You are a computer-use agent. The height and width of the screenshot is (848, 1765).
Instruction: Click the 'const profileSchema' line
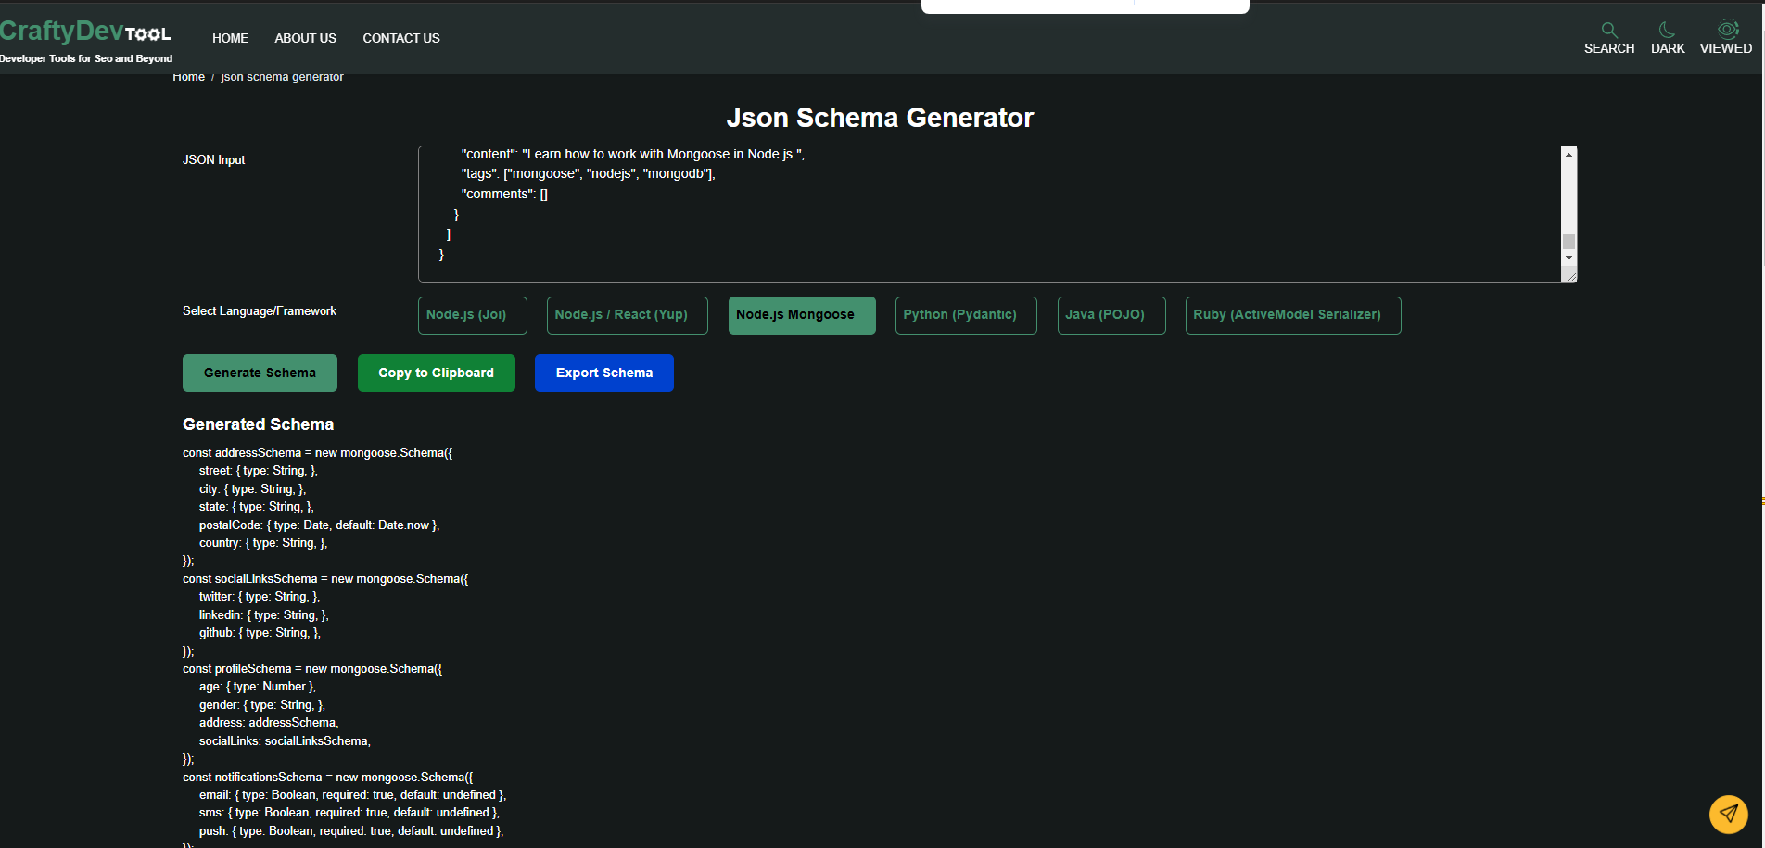[312, 669]
